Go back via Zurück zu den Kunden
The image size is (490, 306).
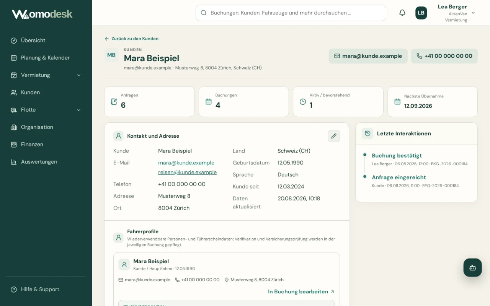tap(131, 39)
